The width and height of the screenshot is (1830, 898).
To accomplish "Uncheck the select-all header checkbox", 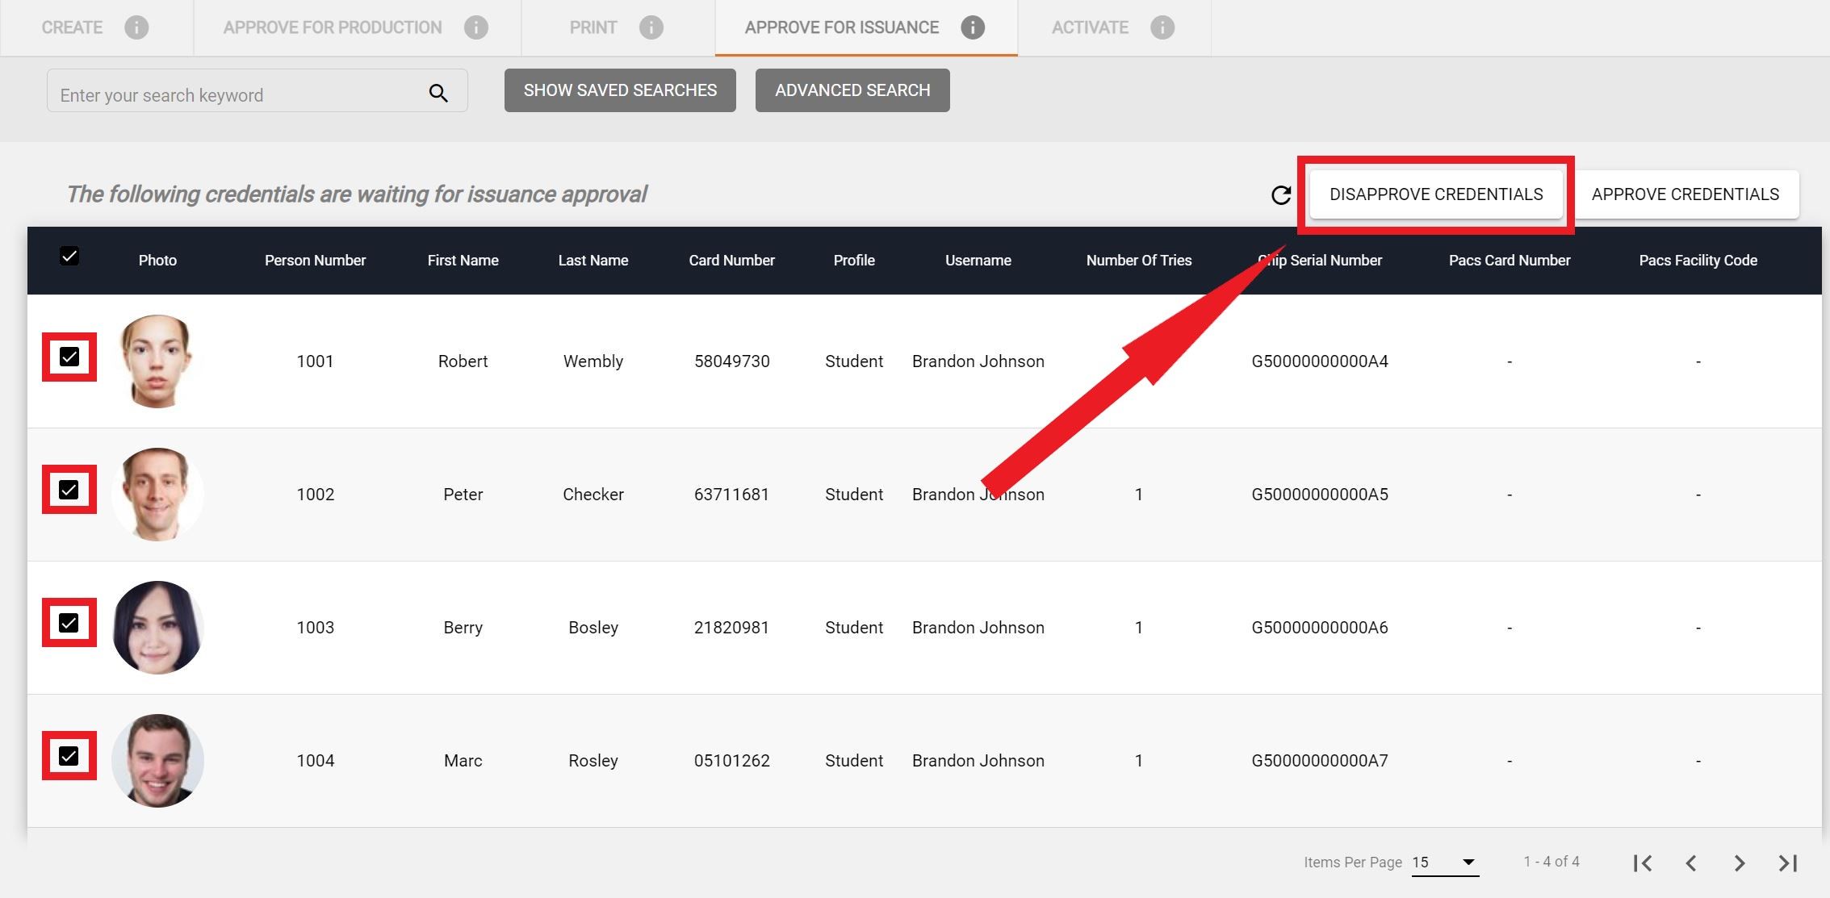I will (x=69, y=257).
